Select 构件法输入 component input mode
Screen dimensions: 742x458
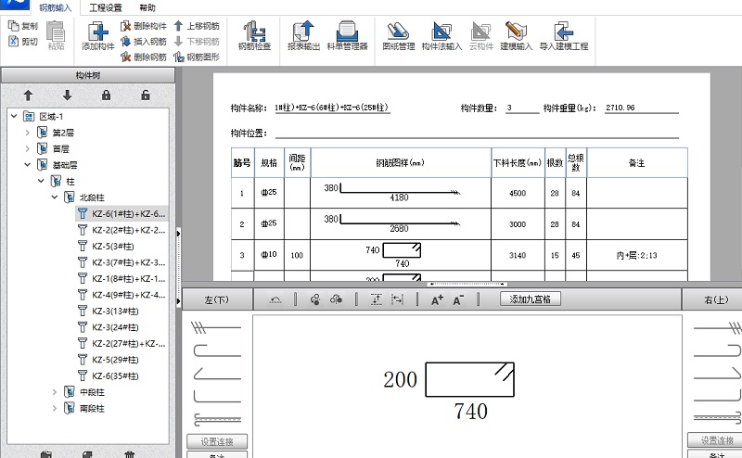point(441,34)
